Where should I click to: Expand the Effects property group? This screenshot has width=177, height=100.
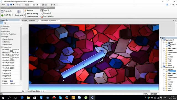coord(1,29)
